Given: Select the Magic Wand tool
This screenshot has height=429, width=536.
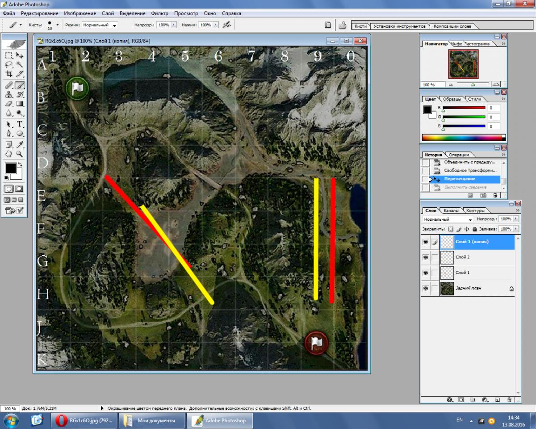Looking at the screenshot, I should click(x=20, y=65).
